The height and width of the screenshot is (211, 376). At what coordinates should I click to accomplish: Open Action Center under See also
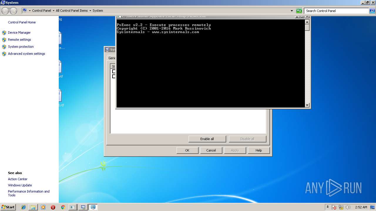pyautogui.click(x=18, y=179)
